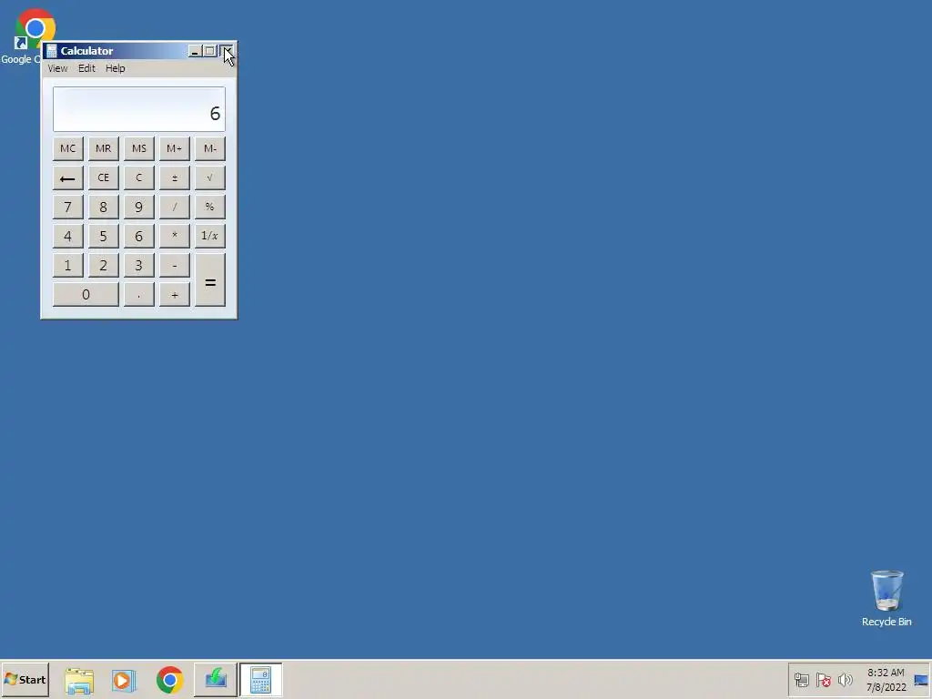932x699 pixels.
Task: Click the digit 1 key
Action: (67, 265)
